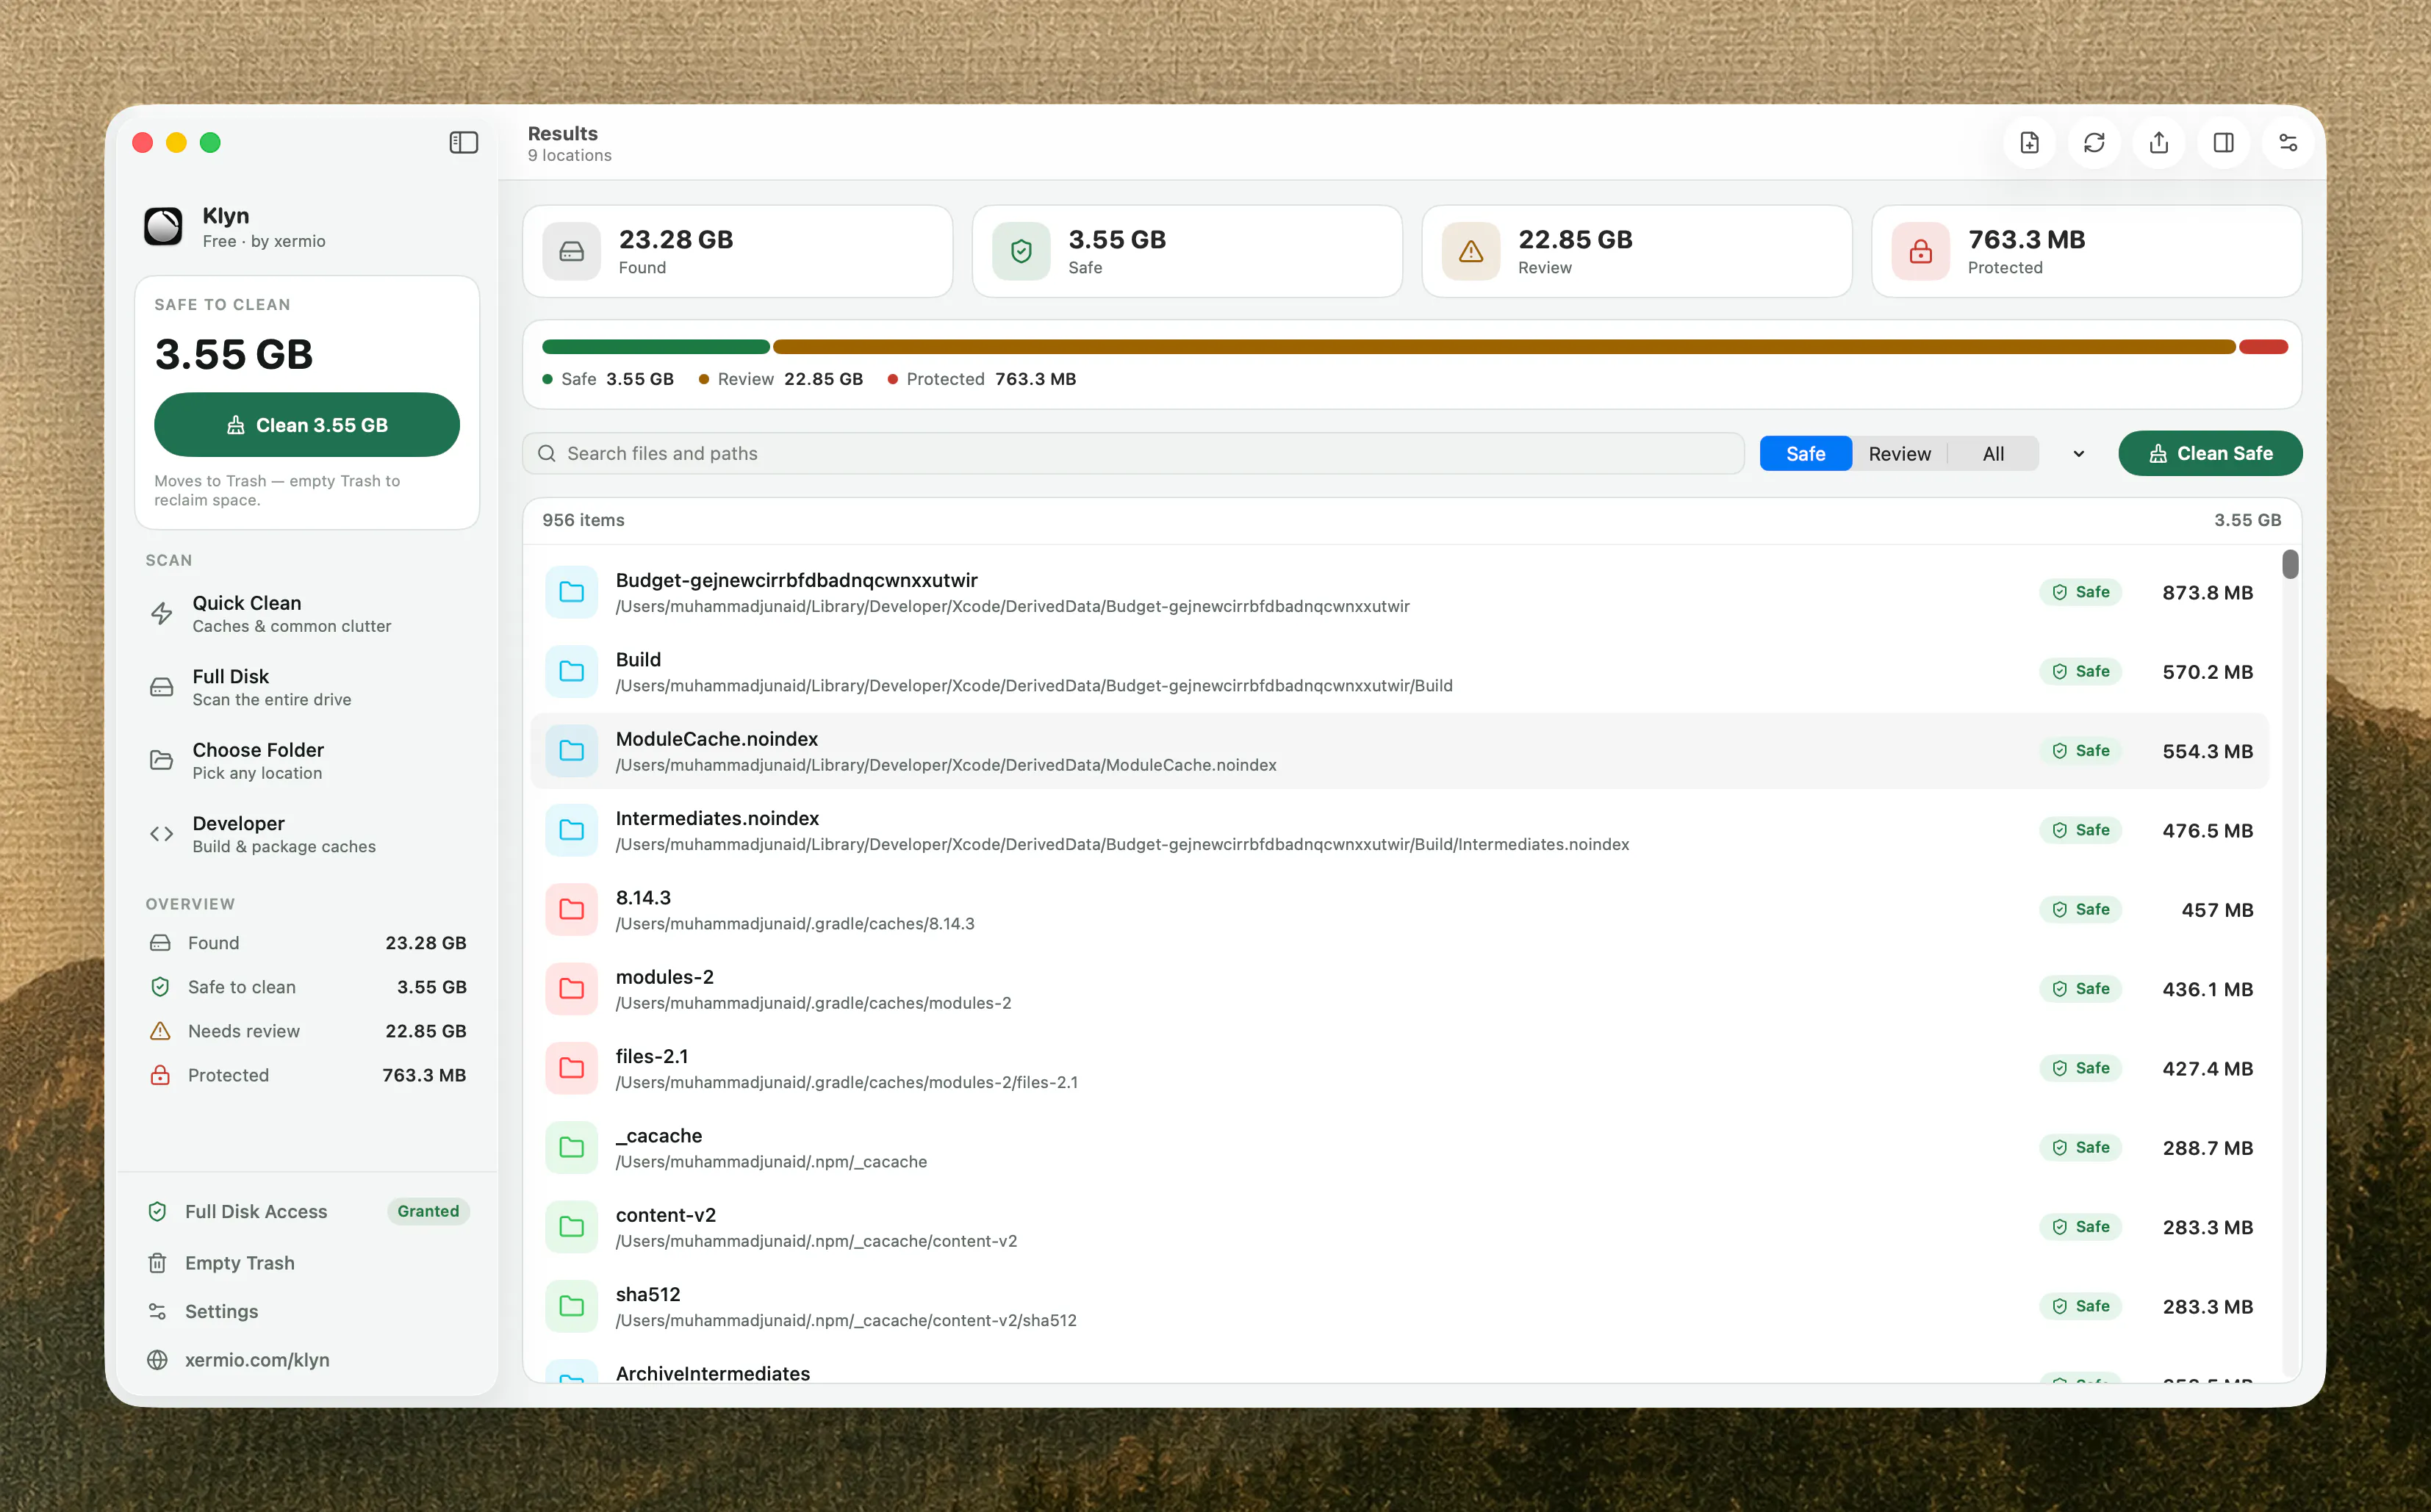The width and height of the screenshot is (2431, 1512).
Task: Switch to the Review filter tab
Action: pos(1899,454)
